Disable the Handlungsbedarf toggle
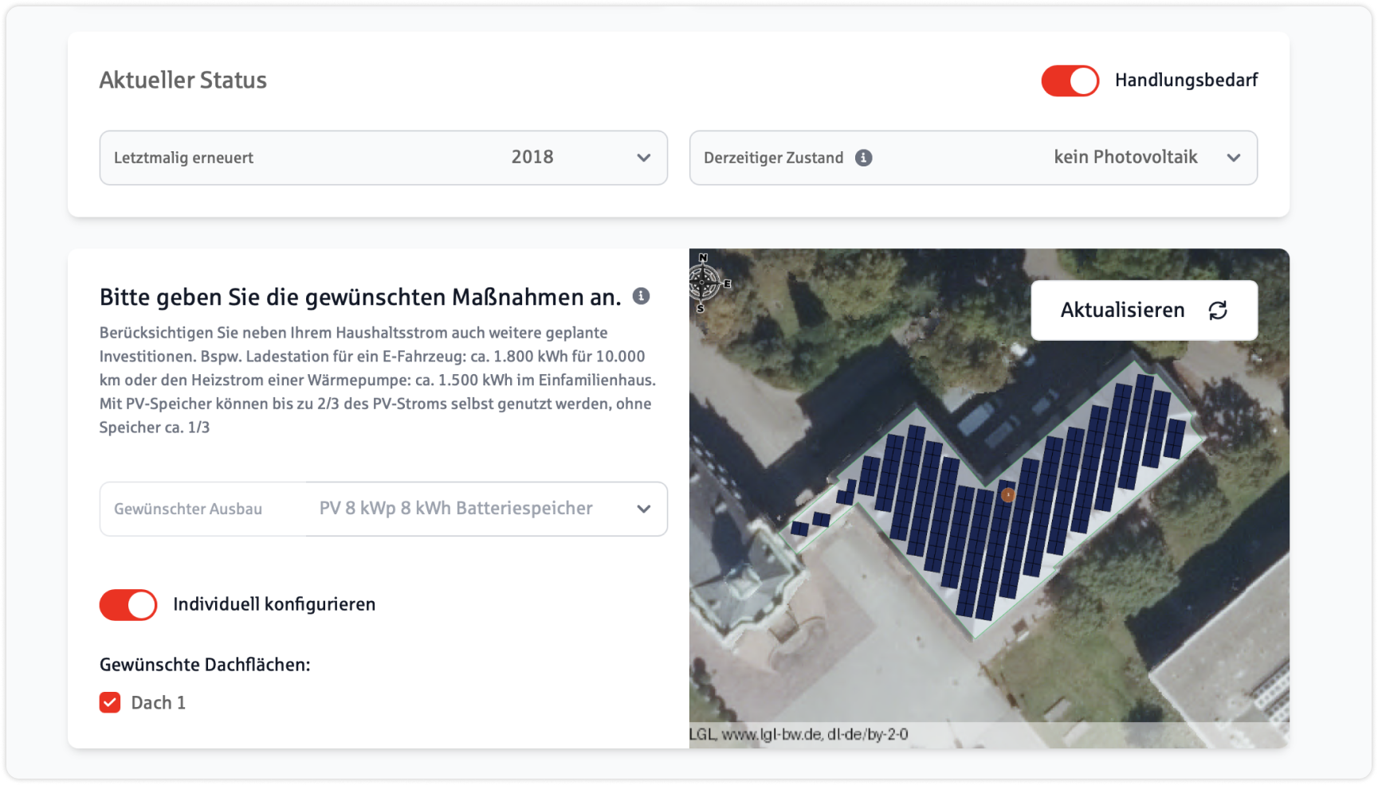Viewport: 1378px width, 785px height. pos(1070,80)
